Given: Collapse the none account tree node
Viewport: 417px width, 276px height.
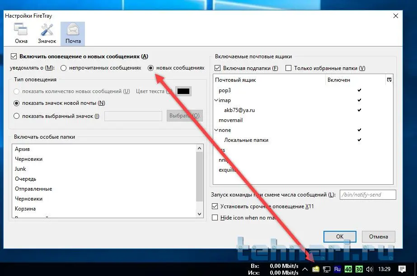Looking at the screenshot, I should (216, 130).
